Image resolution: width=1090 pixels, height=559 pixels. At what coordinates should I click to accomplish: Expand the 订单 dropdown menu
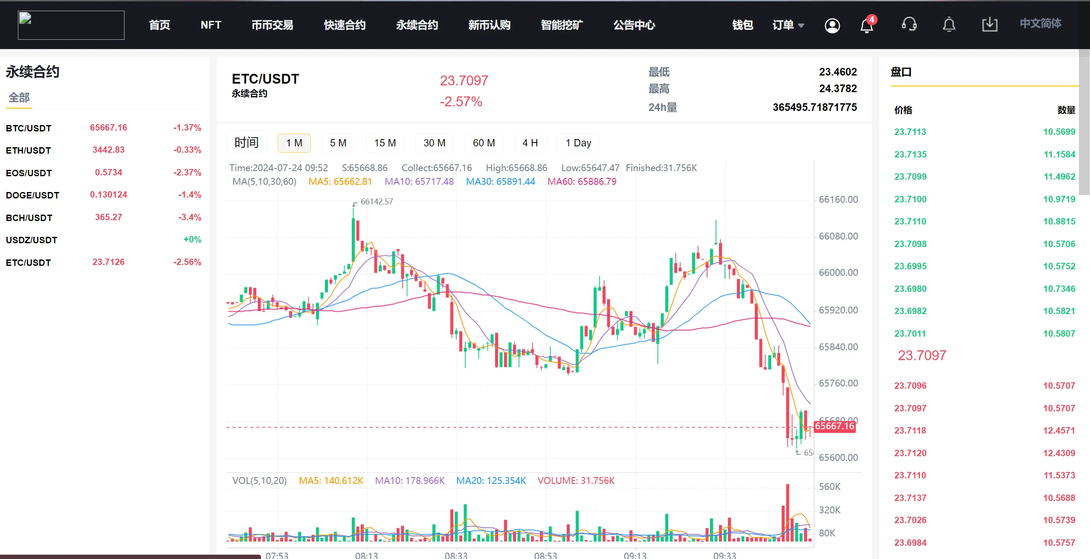coord(789,25)
